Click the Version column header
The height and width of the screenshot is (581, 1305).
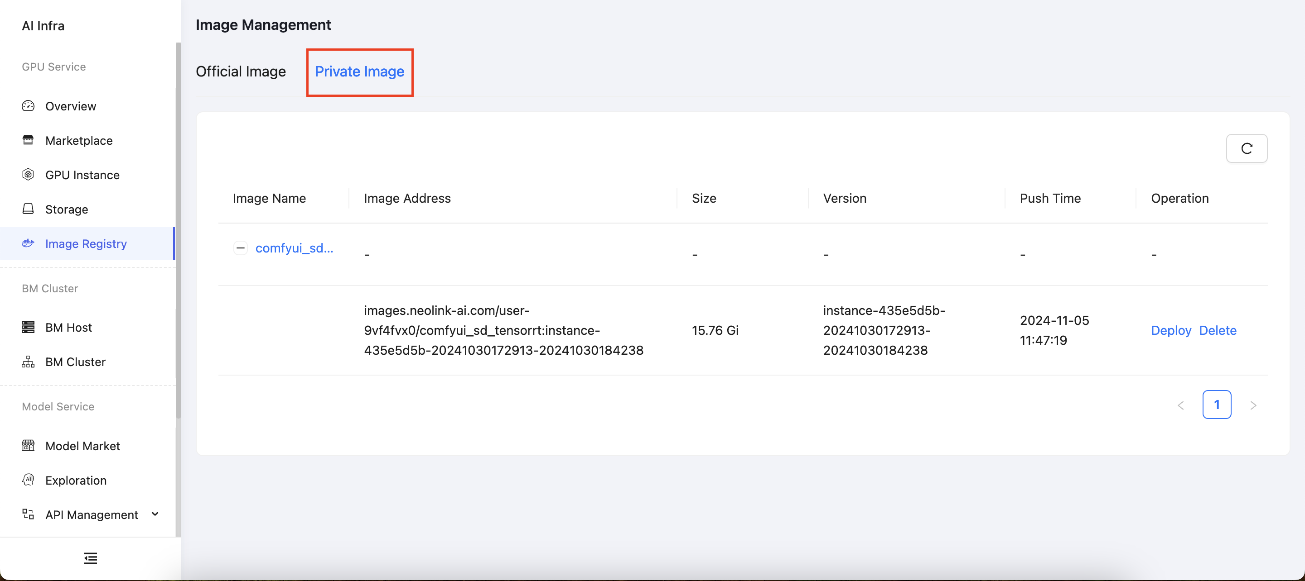845,198
